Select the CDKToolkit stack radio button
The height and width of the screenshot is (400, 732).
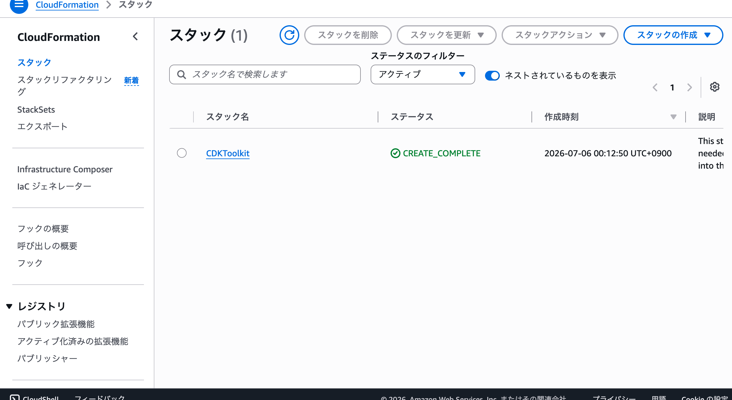(x=182, y=153)
